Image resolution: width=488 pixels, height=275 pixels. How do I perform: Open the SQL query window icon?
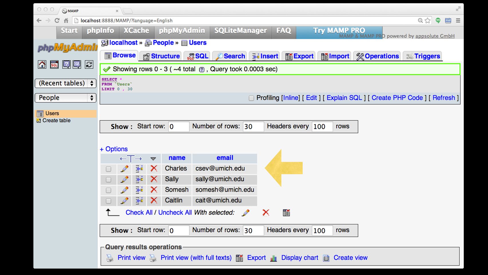tap(54, 64)
